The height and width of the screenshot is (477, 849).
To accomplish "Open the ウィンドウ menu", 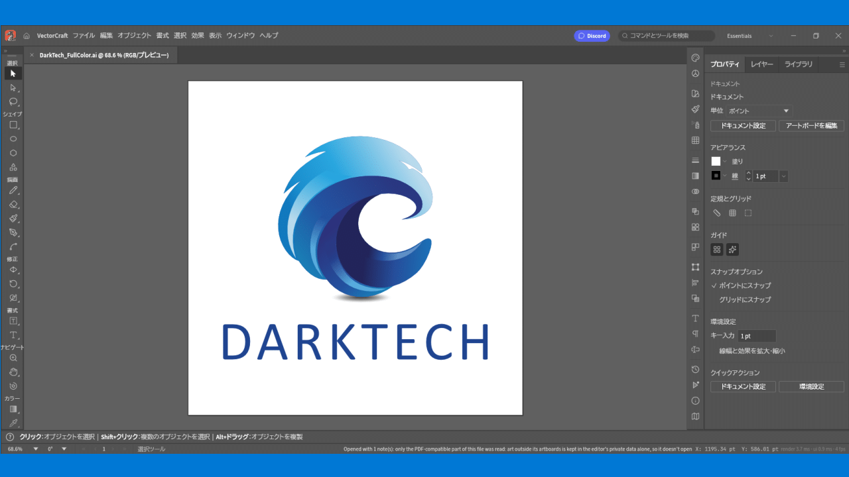I will tap(241, 36).
